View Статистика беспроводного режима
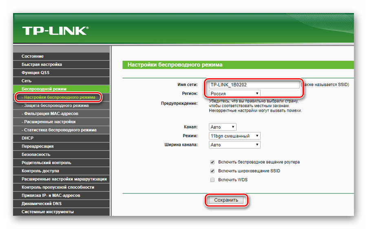This screenshot has height=229, width=367. tap(61, 130)
